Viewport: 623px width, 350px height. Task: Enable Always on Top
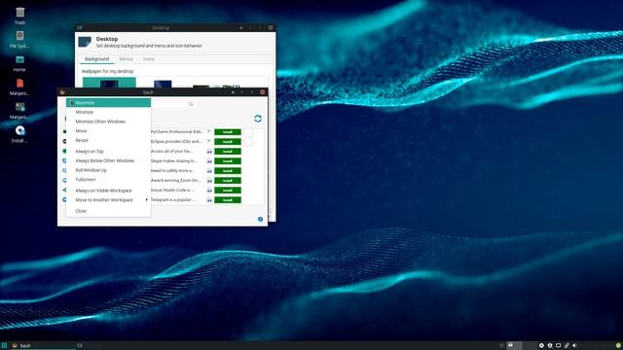tap(108, 152)
